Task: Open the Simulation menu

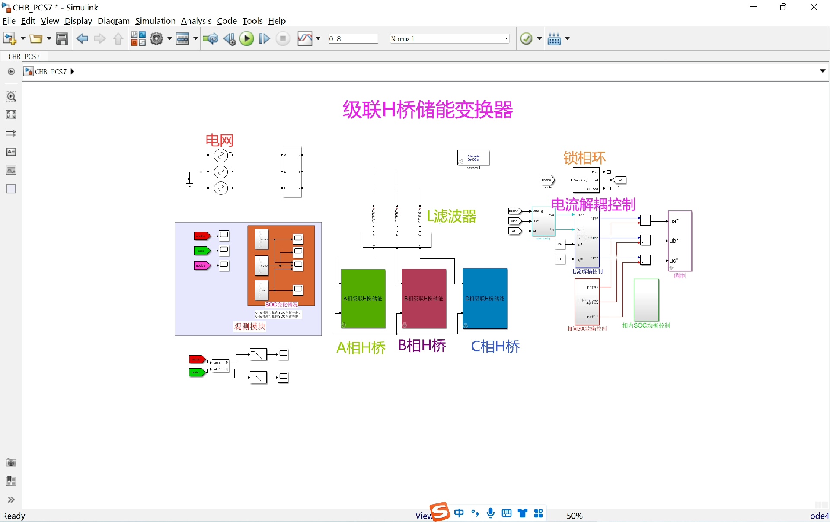Action: click(x=155, y=21)
